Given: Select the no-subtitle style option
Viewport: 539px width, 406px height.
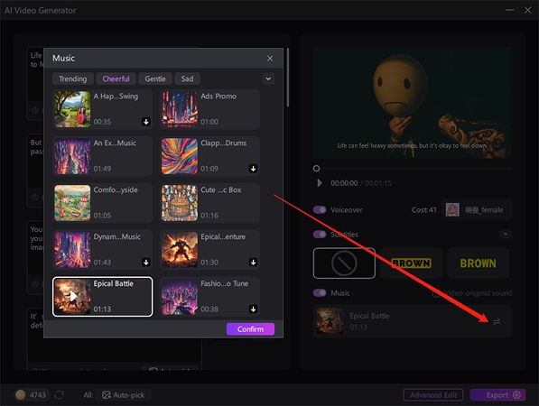Looking at the screenshot, I should 344,263.
